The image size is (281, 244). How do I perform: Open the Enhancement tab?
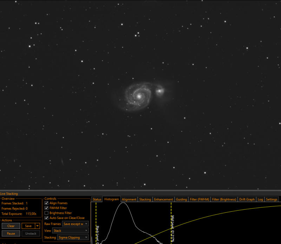pos(163,199)
